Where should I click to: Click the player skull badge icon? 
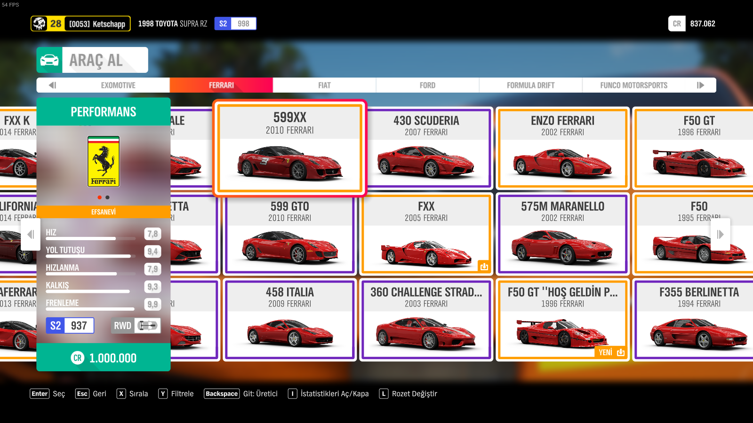click(40, 23)
